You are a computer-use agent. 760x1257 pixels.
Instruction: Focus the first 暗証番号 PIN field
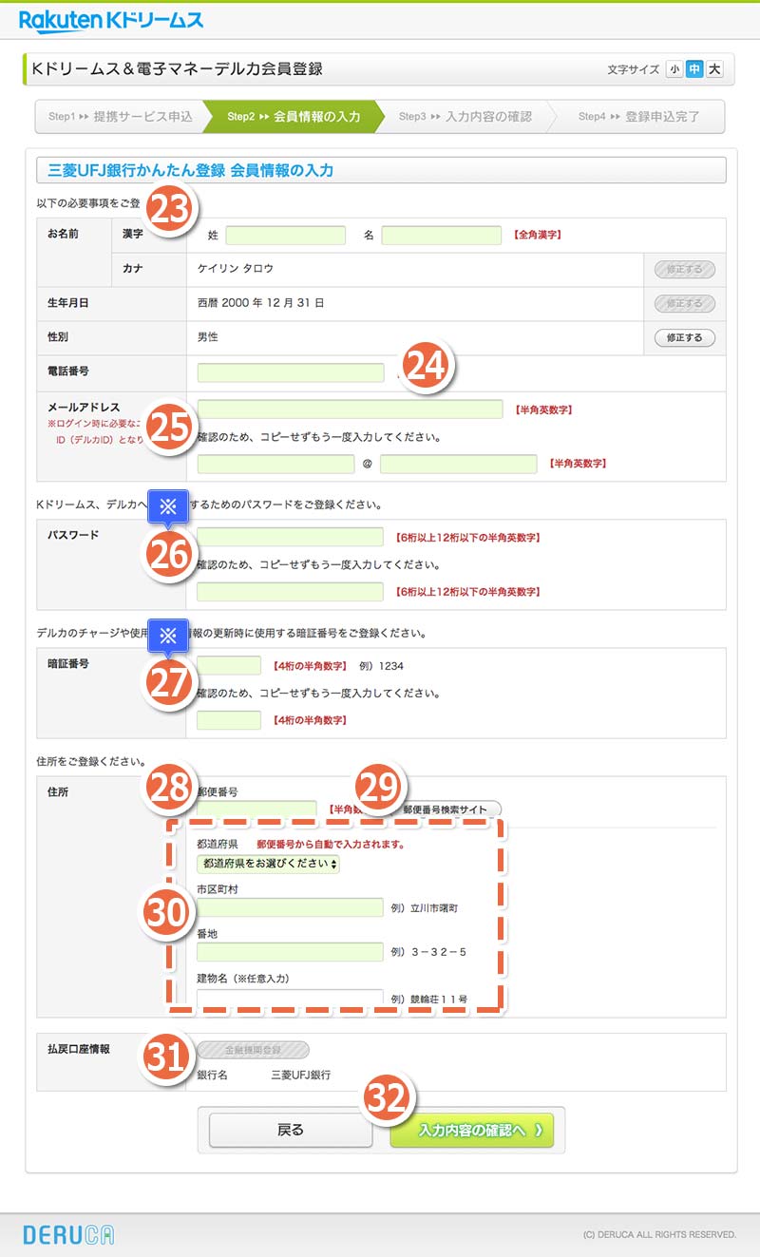pyautogui.click(x=228, y=665)
